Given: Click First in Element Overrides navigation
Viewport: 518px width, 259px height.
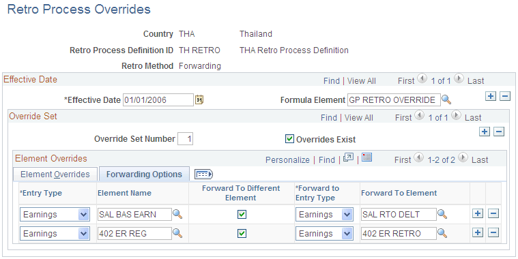Looking at the screenshot, I should (x=403, y=159).
